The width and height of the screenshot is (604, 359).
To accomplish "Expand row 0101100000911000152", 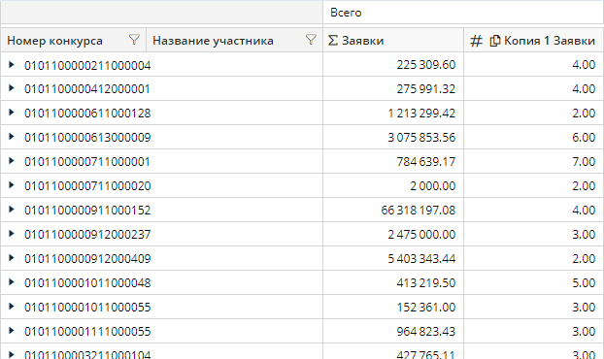I will tap(12, 210).
